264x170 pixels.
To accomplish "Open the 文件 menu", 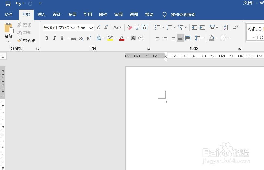I will click(x=9, y=15).
